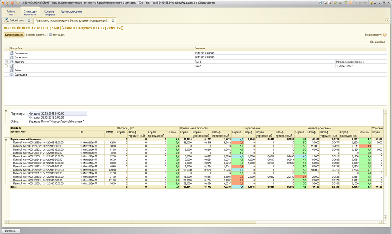392x234 pixels.
Task: Open Все действия menu beside help icon
Action: tap(372, 35)
